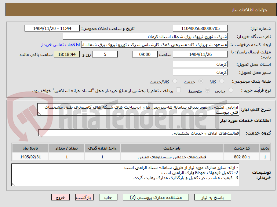Click the تاریخ نیاز column header
The width and height of the screenshot is (277, 207).
[30, 148]
